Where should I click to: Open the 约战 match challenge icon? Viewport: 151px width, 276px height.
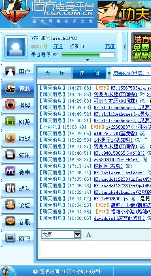pos(10,138)
